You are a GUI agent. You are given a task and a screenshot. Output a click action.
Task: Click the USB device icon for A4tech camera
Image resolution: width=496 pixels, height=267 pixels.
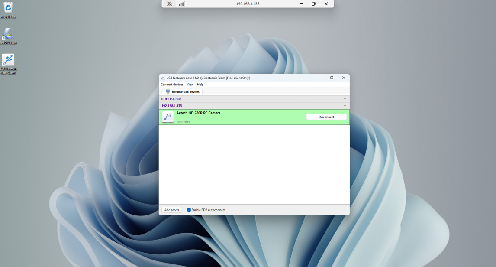click(x=167, y=117)
